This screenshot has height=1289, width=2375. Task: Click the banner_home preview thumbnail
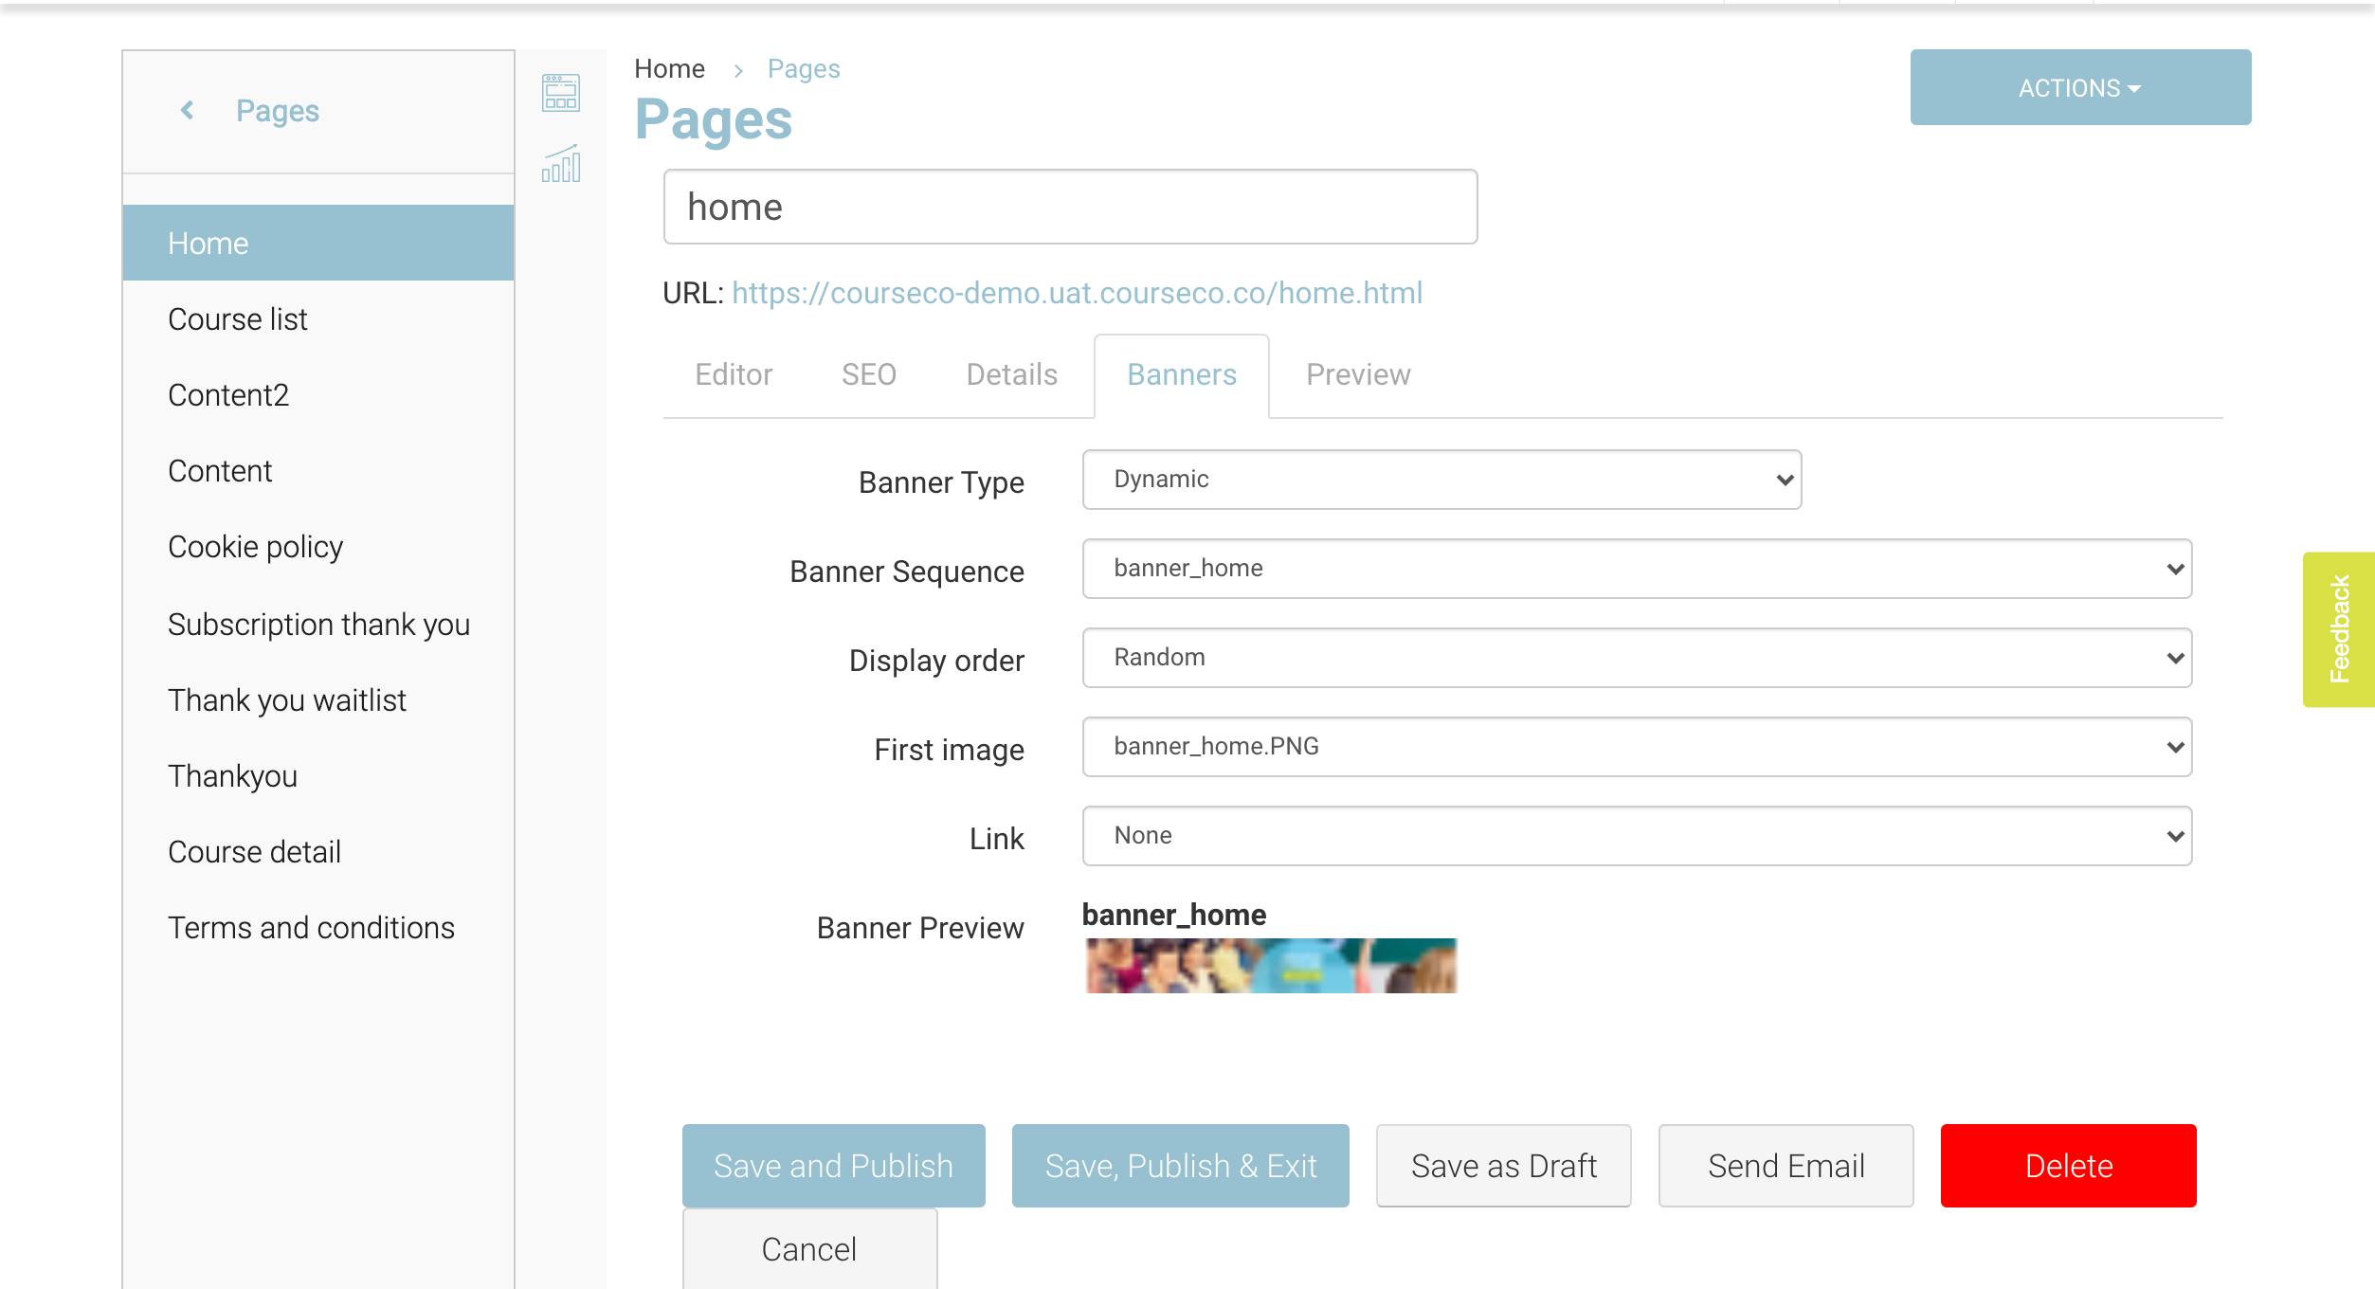(1270, 965)
